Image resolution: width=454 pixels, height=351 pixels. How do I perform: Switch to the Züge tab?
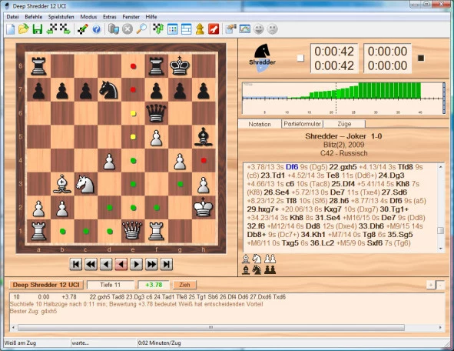point(344,124)
